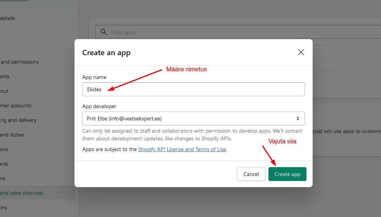The width and height of the screenshot is (381, 217).
Task: Navigate to Customer accounts settings
Action: tap(16, 105)
